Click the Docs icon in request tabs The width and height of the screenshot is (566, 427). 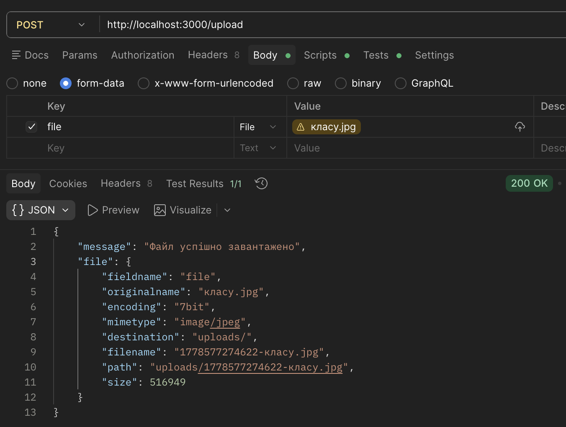(x=16, y=55)
